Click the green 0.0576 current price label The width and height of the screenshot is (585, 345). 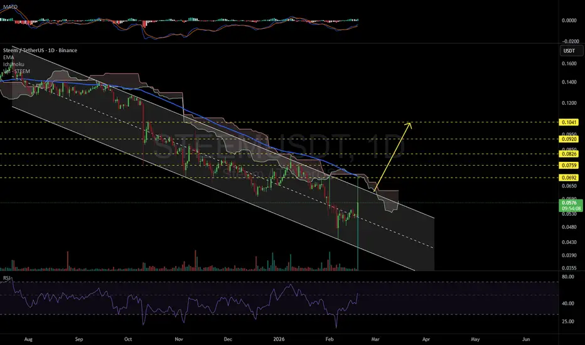tap(571, 206)
